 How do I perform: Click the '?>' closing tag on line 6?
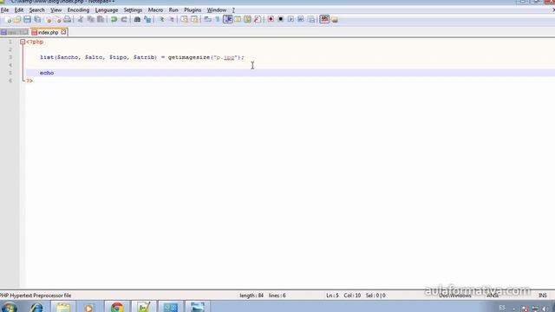[29, 81]
